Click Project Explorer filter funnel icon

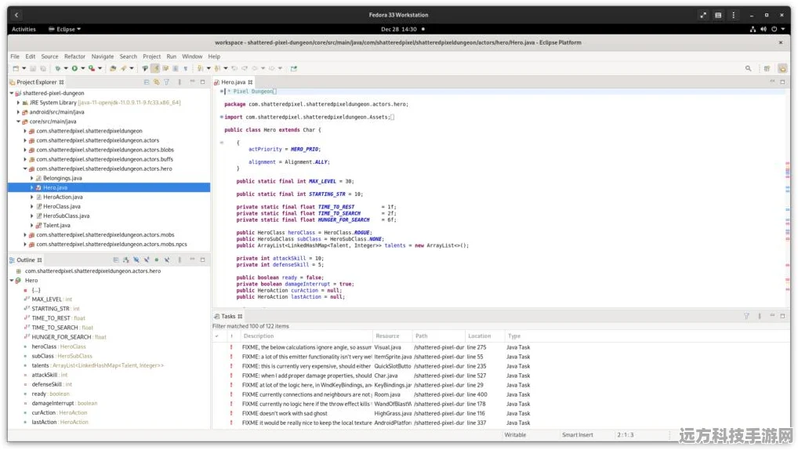coord(166,82)
